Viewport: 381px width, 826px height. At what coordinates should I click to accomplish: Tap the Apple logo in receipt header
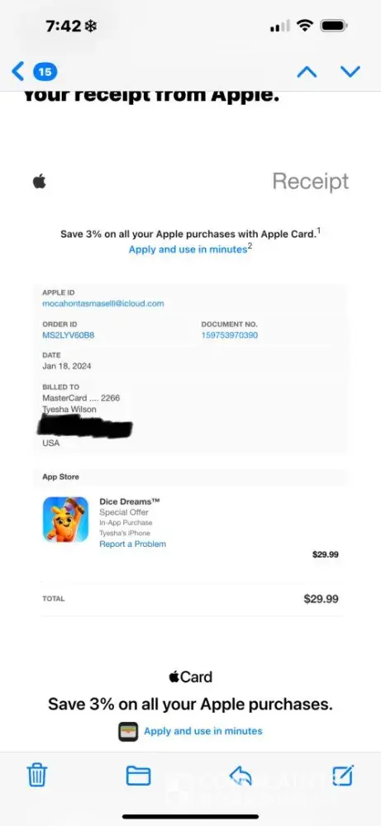tap(40, 183)
